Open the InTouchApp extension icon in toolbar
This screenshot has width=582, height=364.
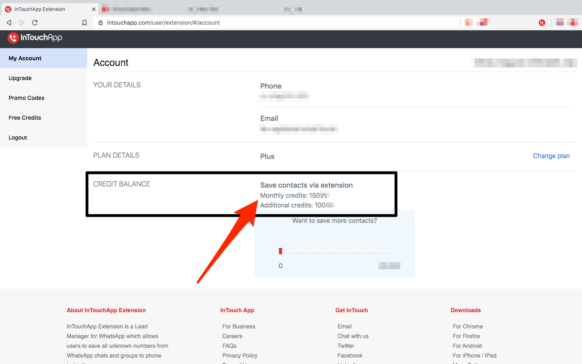(542, 23)
